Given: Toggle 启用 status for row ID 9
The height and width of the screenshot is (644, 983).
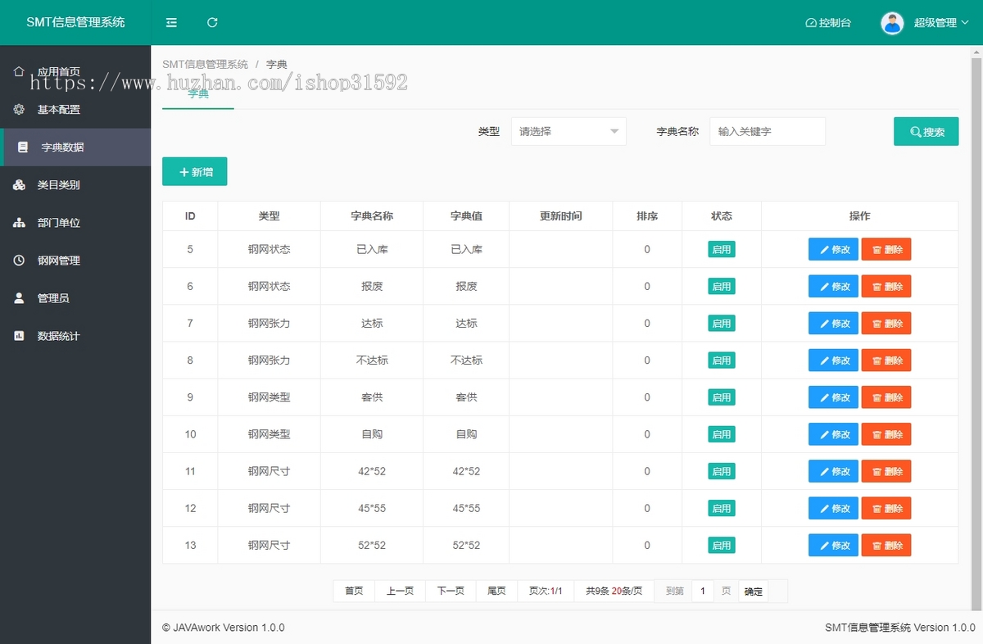Looking at the screenshot, I should [722, 397].
